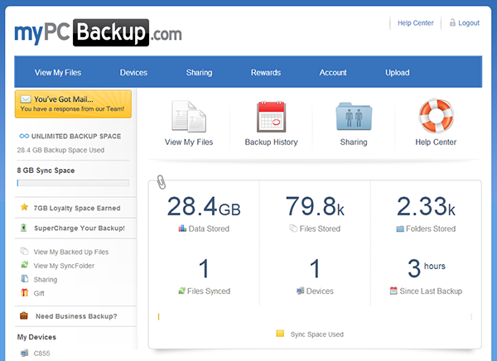Screen dimensions: 497x361
Task: Click the green sync icon beside Files Synced
Action: (181, 291)
